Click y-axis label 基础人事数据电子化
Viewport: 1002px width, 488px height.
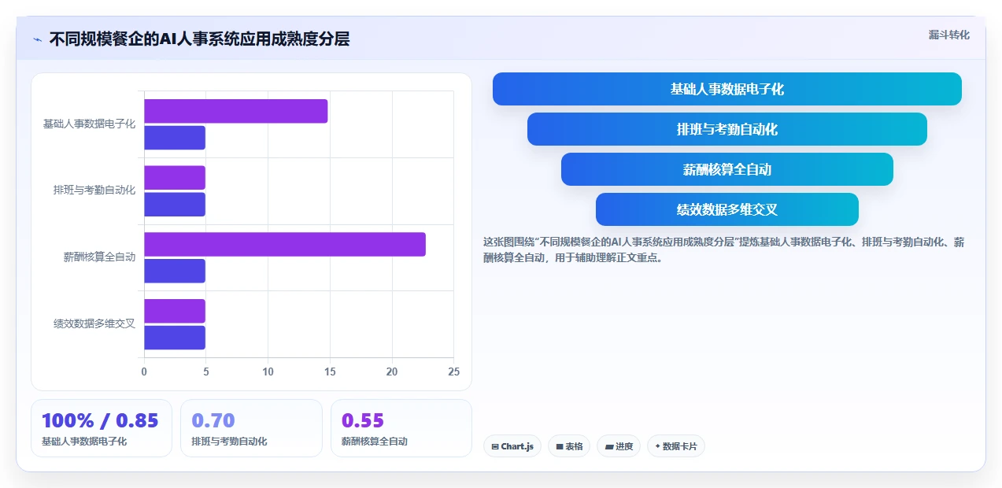89,124
